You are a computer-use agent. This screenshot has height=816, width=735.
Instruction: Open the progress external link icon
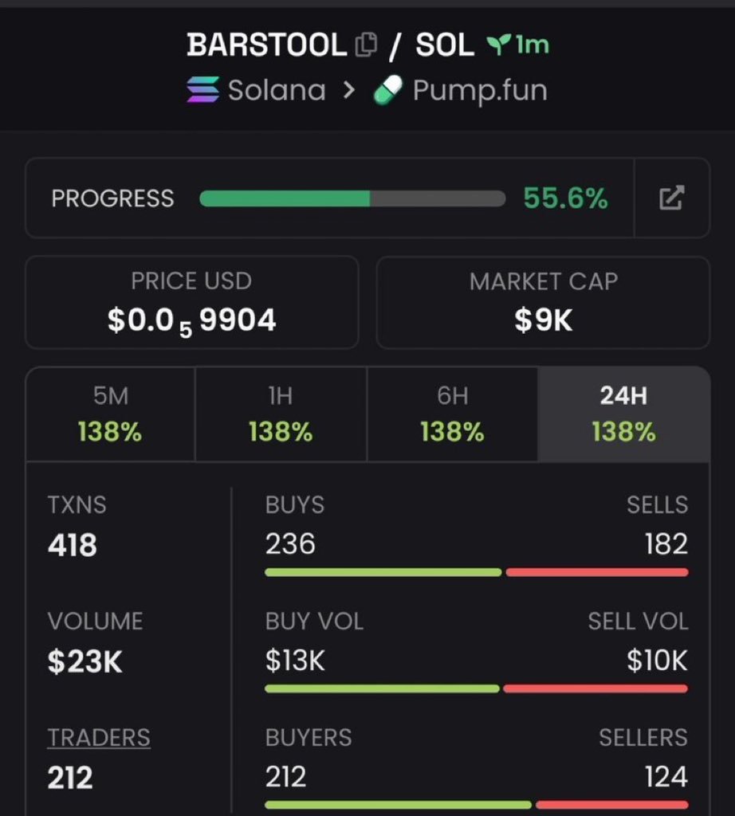pyautogui.click(x=671, y=198)
